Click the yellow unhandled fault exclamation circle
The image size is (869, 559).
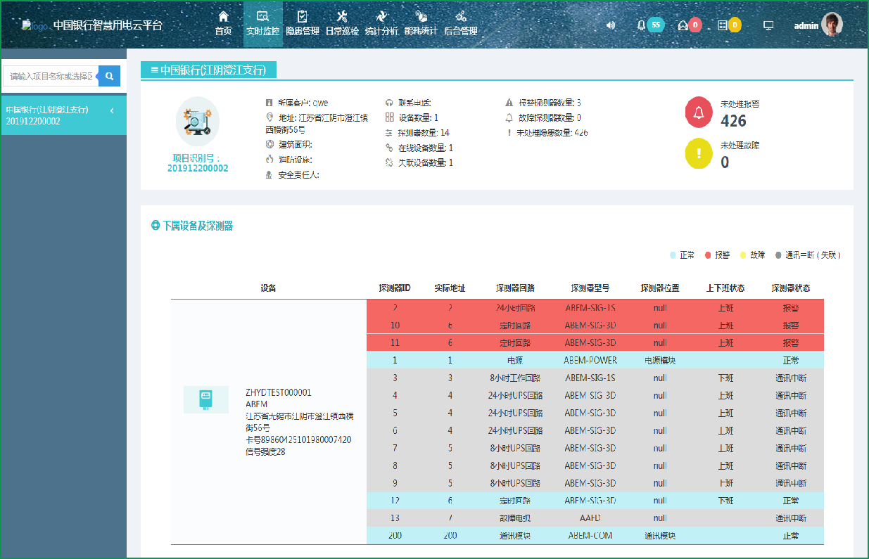[x=699, y=153]
